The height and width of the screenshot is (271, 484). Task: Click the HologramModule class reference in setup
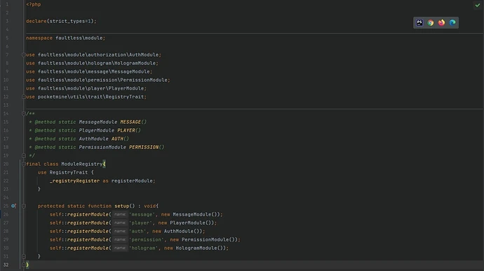(x=196, y=248)
